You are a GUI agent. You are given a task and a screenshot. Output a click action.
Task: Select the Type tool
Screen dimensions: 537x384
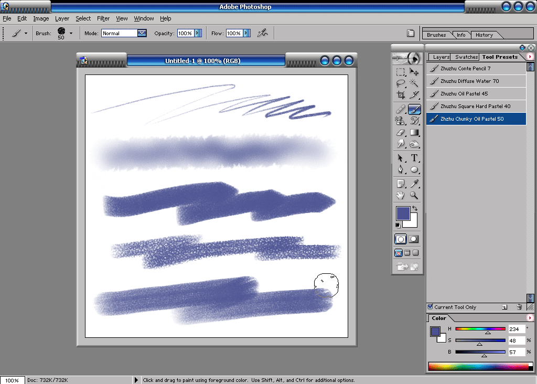pos(414,158)
